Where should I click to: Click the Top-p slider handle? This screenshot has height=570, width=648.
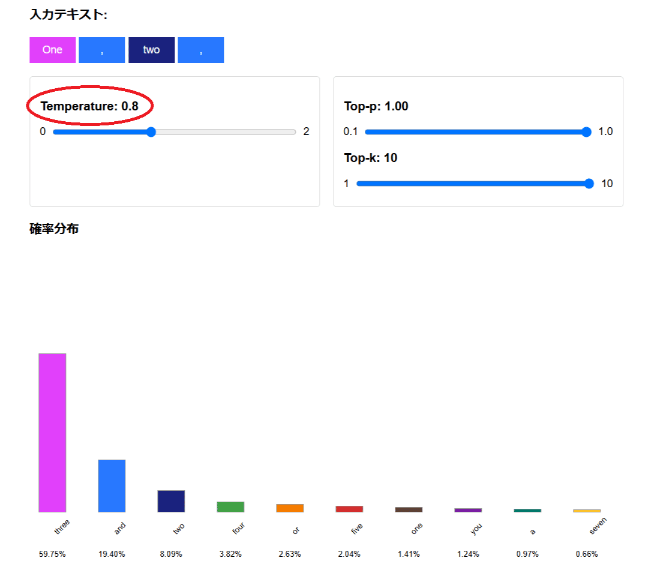coord(586,131)
